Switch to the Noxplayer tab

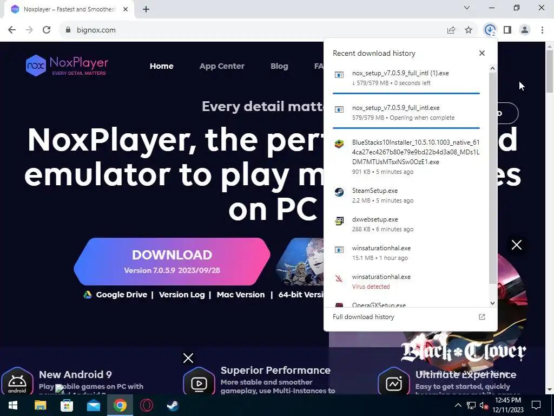point(69,10)
